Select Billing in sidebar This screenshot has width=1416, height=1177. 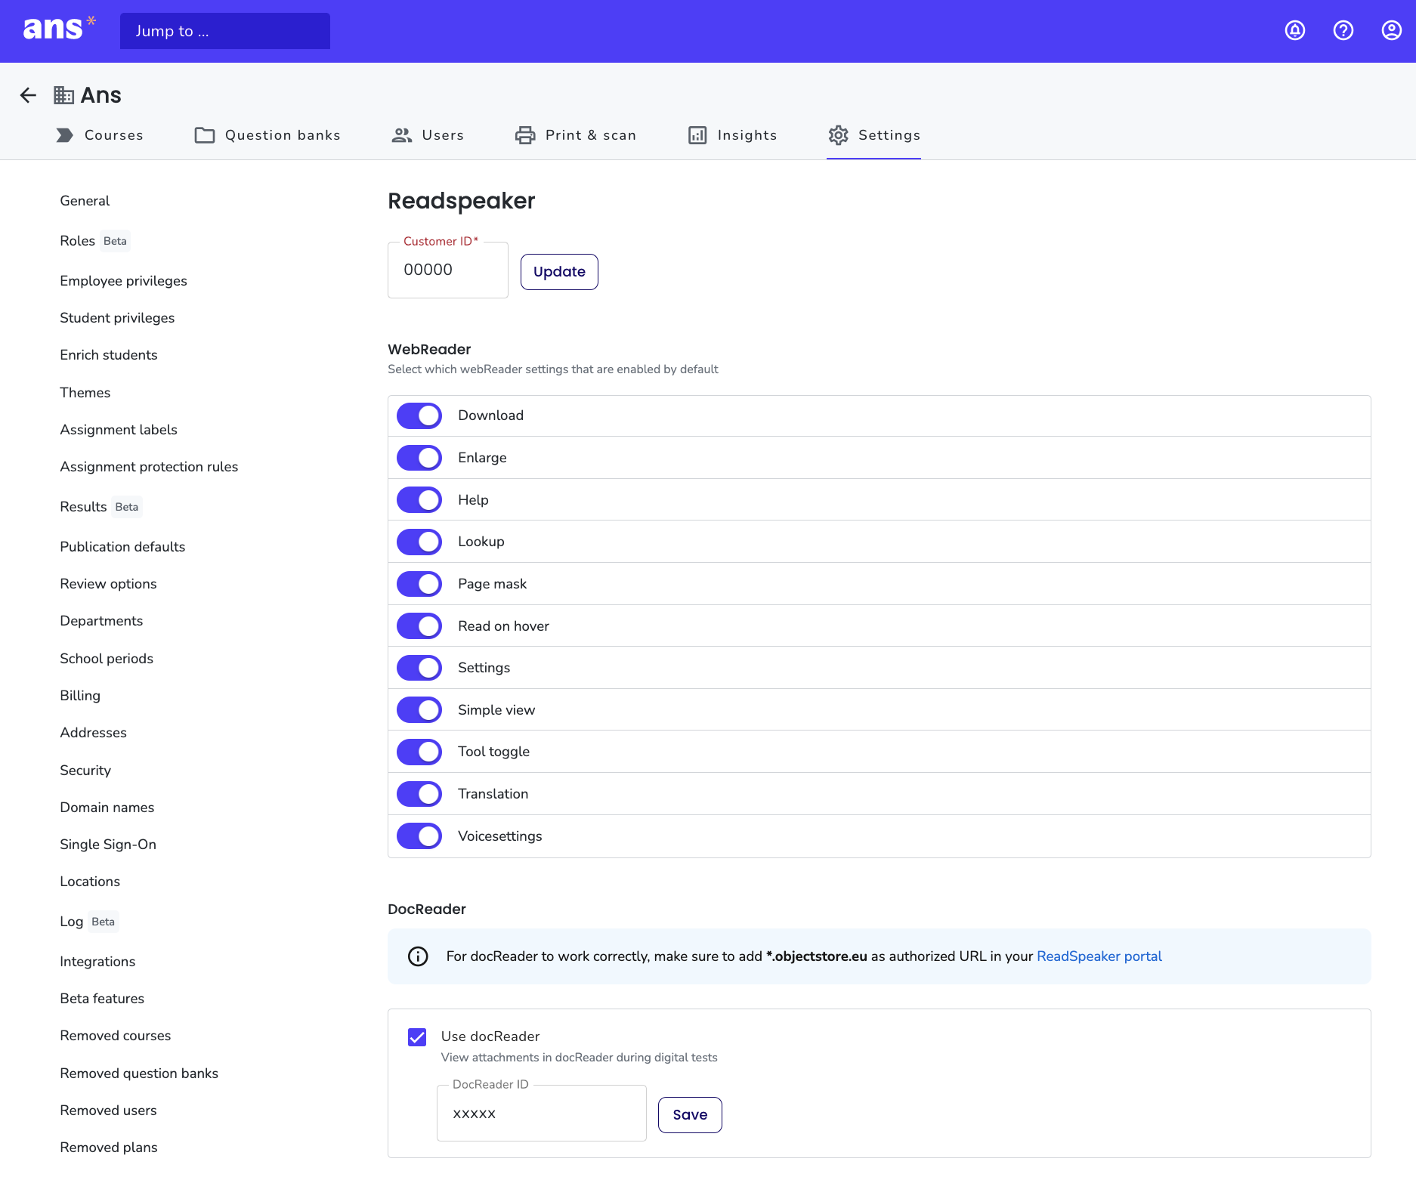[x=80, y=696]
